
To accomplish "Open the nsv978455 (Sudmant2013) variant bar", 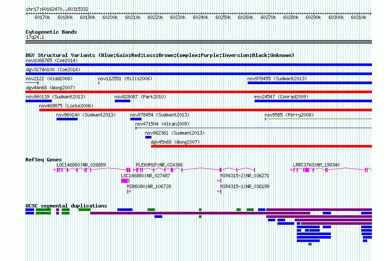I will coord(310,83).
